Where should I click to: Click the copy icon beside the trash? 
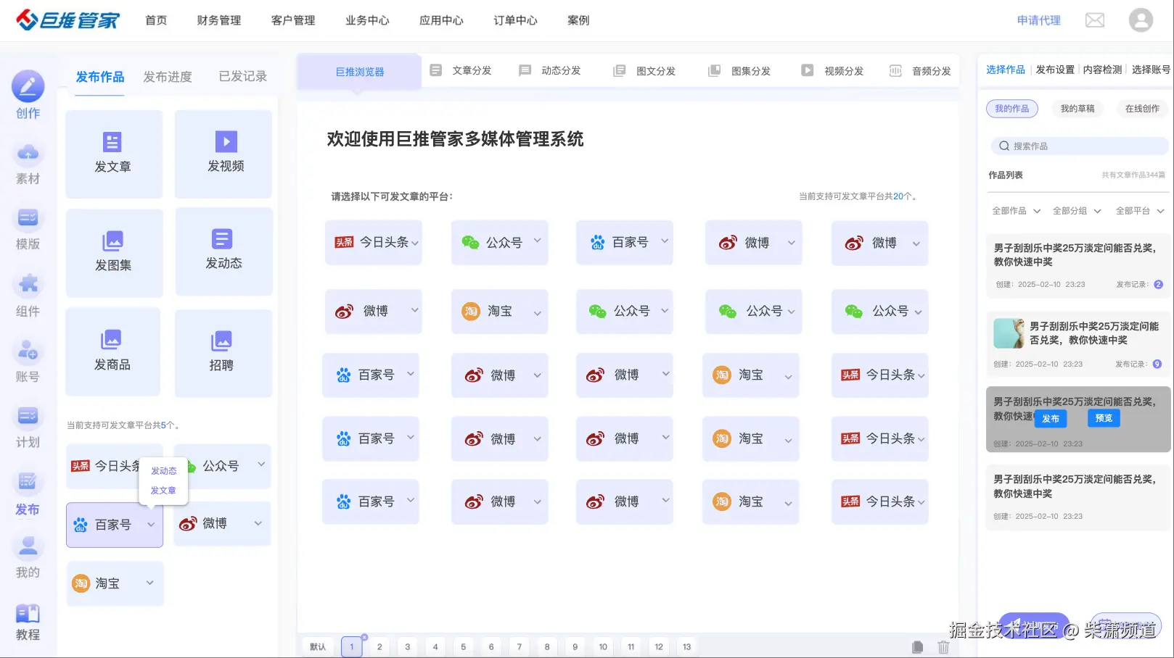point(917,647)
